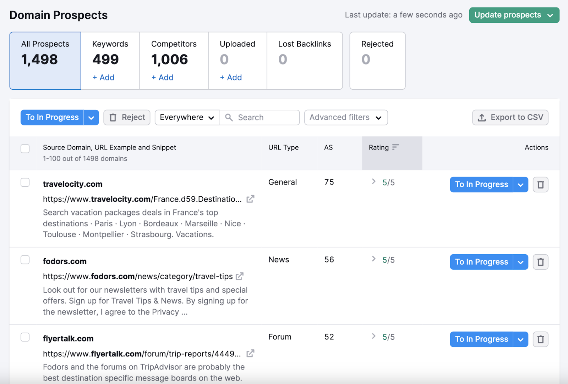This screenshot has width=568, height=384.
Task: Open the Everywhere filter dropdown
Action: tap(186, 117)
